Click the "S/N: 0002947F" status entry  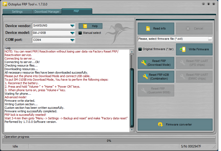(191, 146)
